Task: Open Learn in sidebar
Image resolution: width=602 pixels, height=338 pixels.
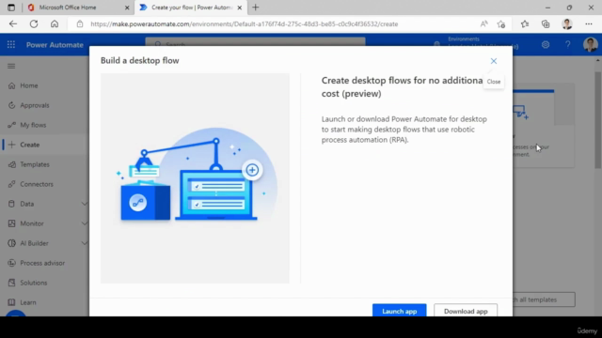Action: 28,302
